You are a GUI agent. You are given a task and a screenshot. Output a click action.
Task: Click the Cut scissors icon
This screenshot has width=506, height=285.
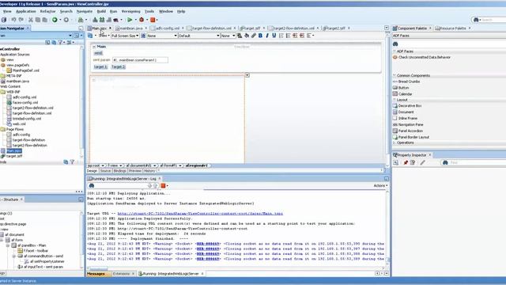(x=30, y=20)
